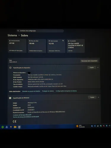This screenshot has height=148, width=111.
Task: Open the Placa de vídeo 128 MB card
Action: click(37, 46)
